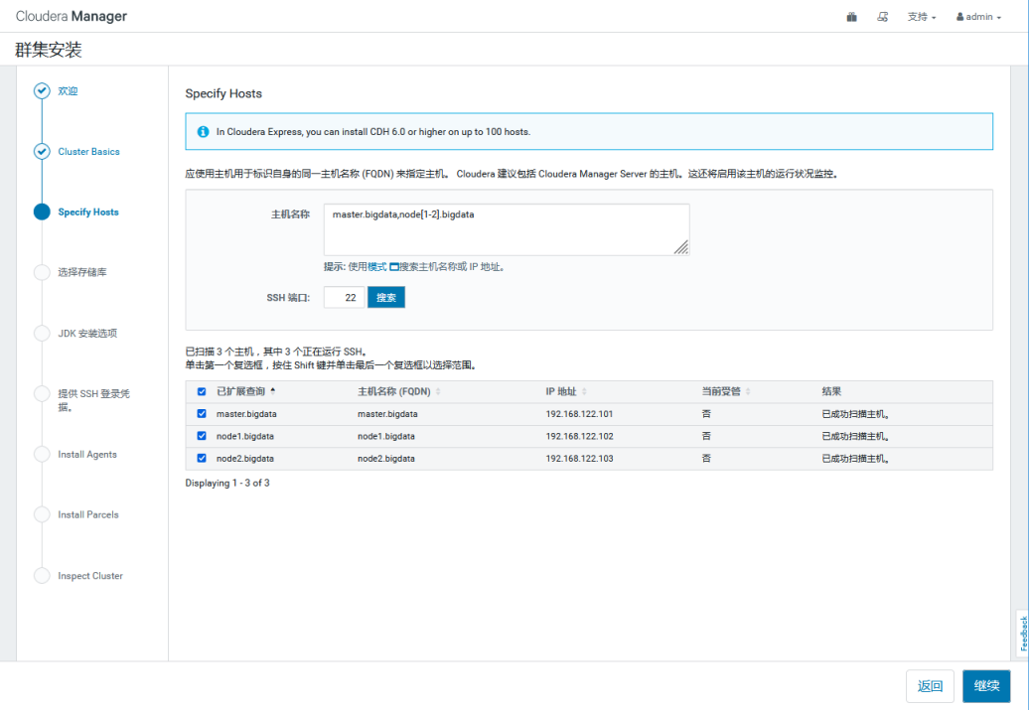Image resolution: width=1029 pixels, height=710 pixels.
Task: Open the 支持 dropdown menu
Action: [x=916, y=16]
